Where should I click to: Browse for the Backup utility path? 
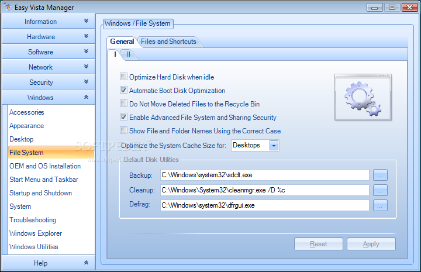[380, 175]
